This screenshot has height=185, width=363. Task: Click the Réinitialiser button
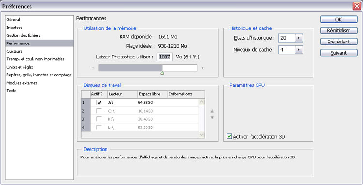339,30
